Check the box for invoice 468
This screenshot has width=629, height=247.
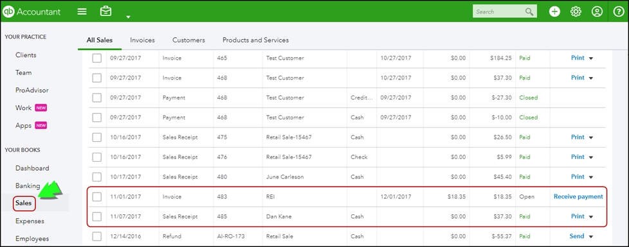pyautogui.click(x=96, y=78)
